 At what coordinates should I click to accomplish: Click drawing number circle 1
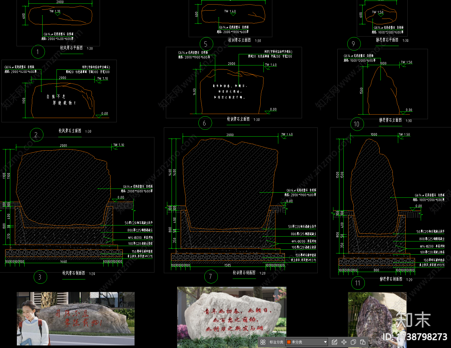click(38, 52)
